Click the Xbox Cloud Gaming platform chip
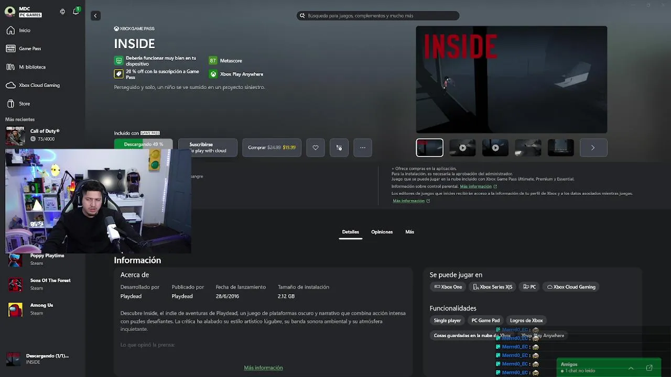The height and width of the screenshot is (377, 671). click(571, 287)
